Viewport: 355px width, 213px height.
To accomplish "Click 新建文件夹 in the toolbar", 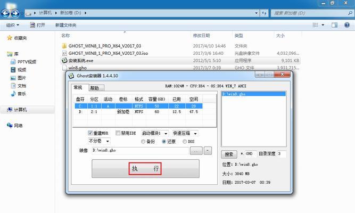I will [66, 25].
